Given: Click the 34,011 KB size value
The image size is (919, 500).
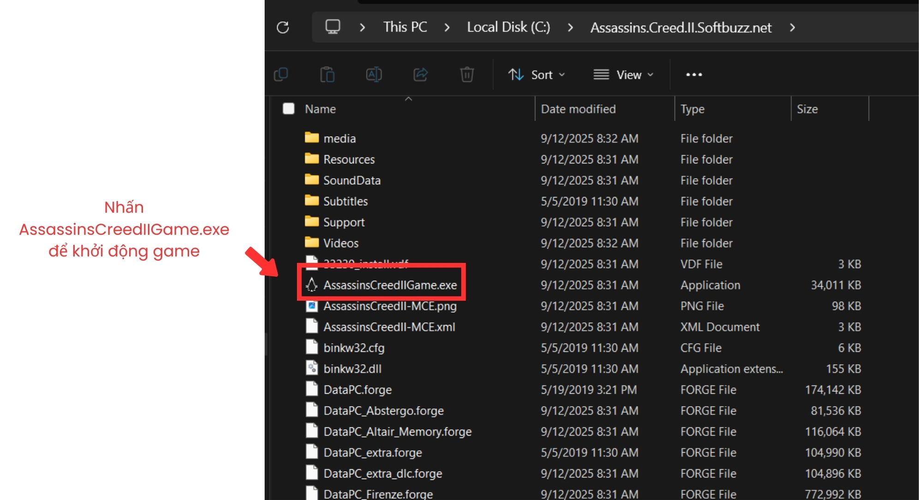Looking at the screenshot, I should (836, 285).
